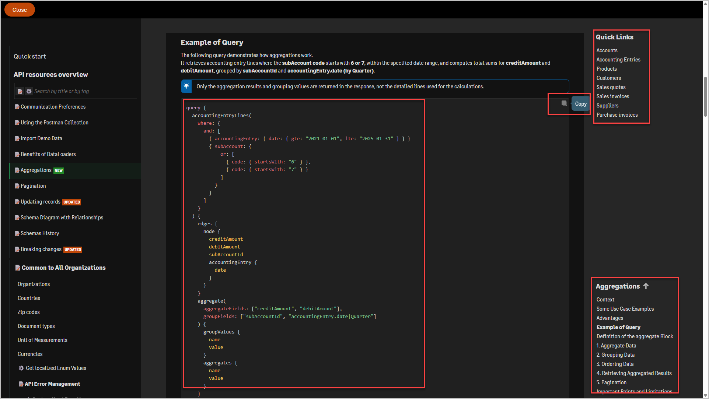709x399 pixels.
Task: Click the NEW badge on Aggregations
Action: point(59,170)
